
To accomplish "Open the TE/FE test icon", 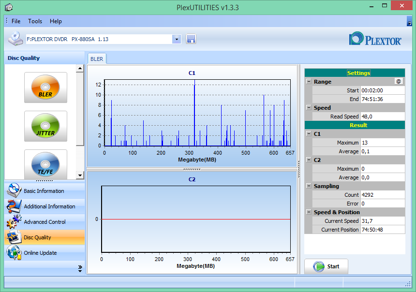I will click(x=45, y=164).
